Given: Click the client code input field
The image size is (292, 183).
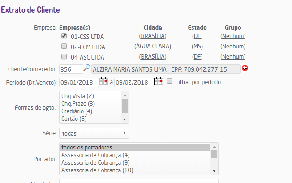Looking at the screenshot, I should tap(71, 69).
